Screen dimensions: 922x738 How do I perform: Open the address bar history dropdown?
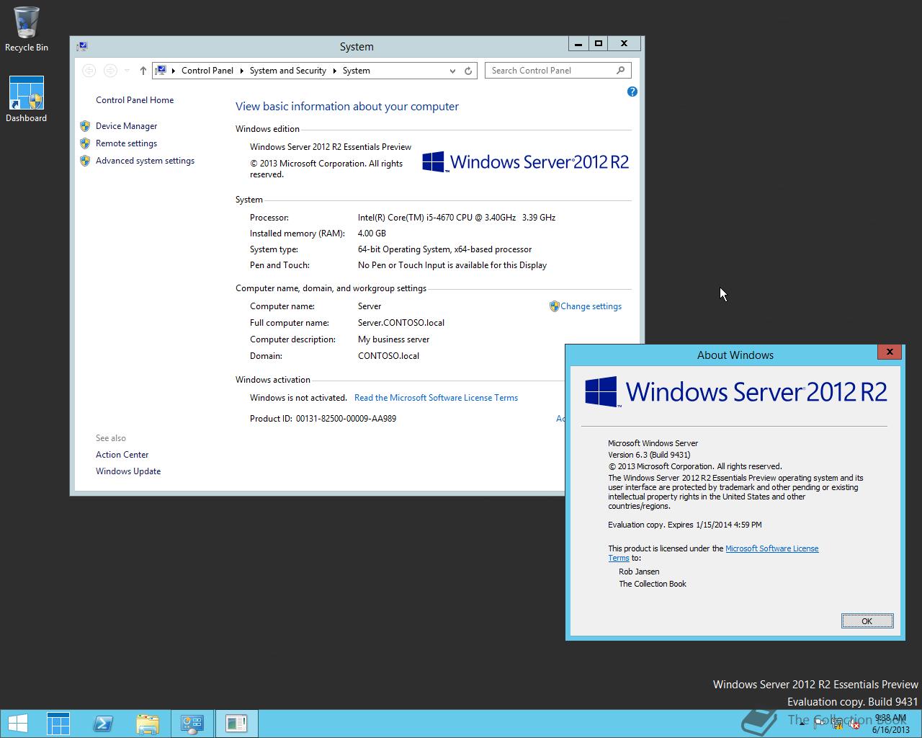452,71
